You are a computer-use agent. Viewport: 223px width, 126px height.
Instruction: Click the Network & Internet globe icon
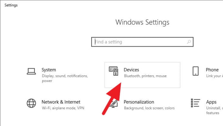point(31,103)
